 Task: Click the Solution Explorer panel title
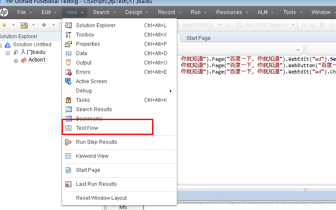point(19,36)
